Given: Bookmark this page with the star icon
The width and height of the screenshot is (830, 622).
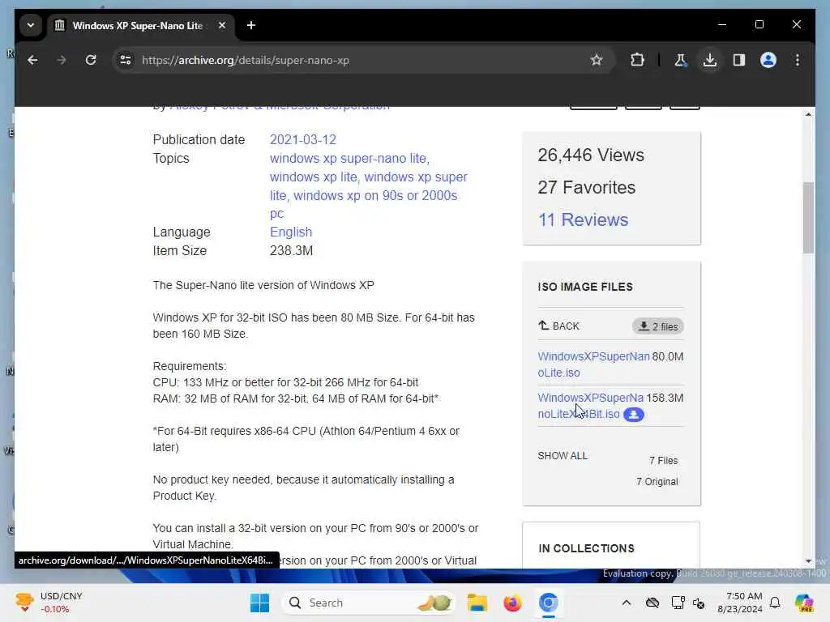Looking at the screenshot, I should pyautogui.click(x=597, y=60).
